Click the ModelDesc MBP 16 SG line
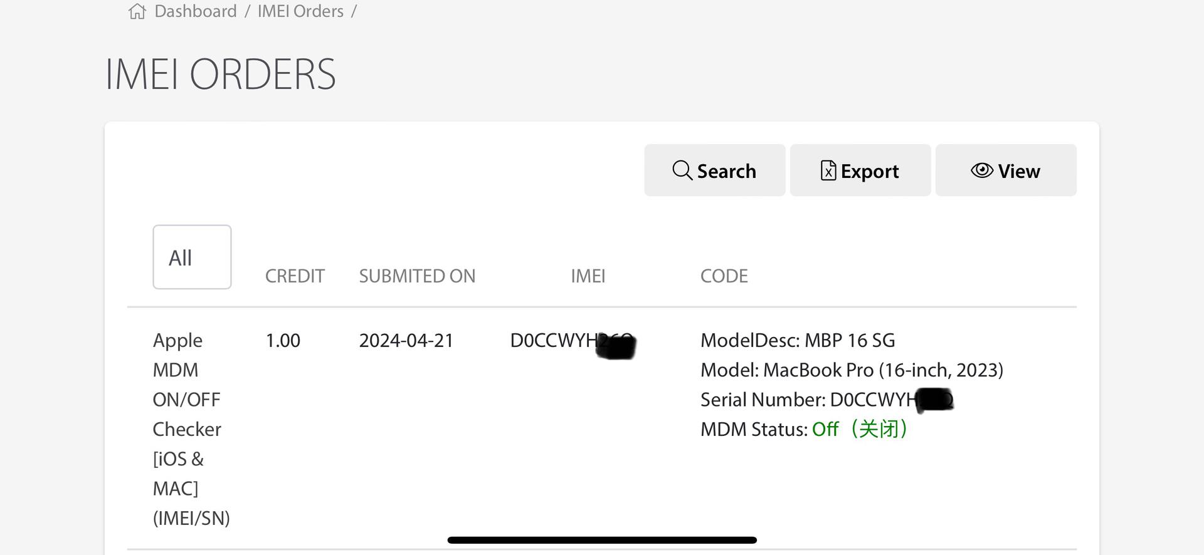 point(798,341)
